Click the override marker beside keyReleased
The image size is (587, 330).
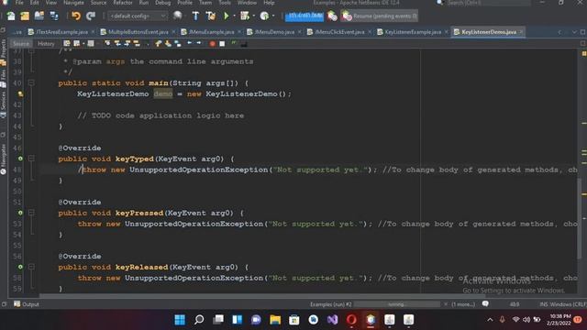(x=20, y=267)
